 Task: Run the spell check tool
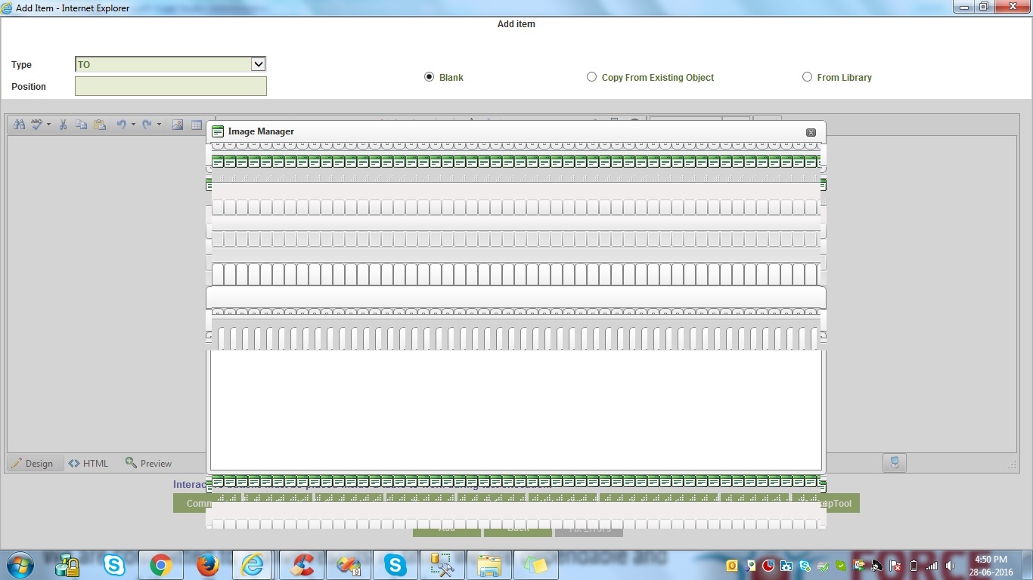(37, 125)
